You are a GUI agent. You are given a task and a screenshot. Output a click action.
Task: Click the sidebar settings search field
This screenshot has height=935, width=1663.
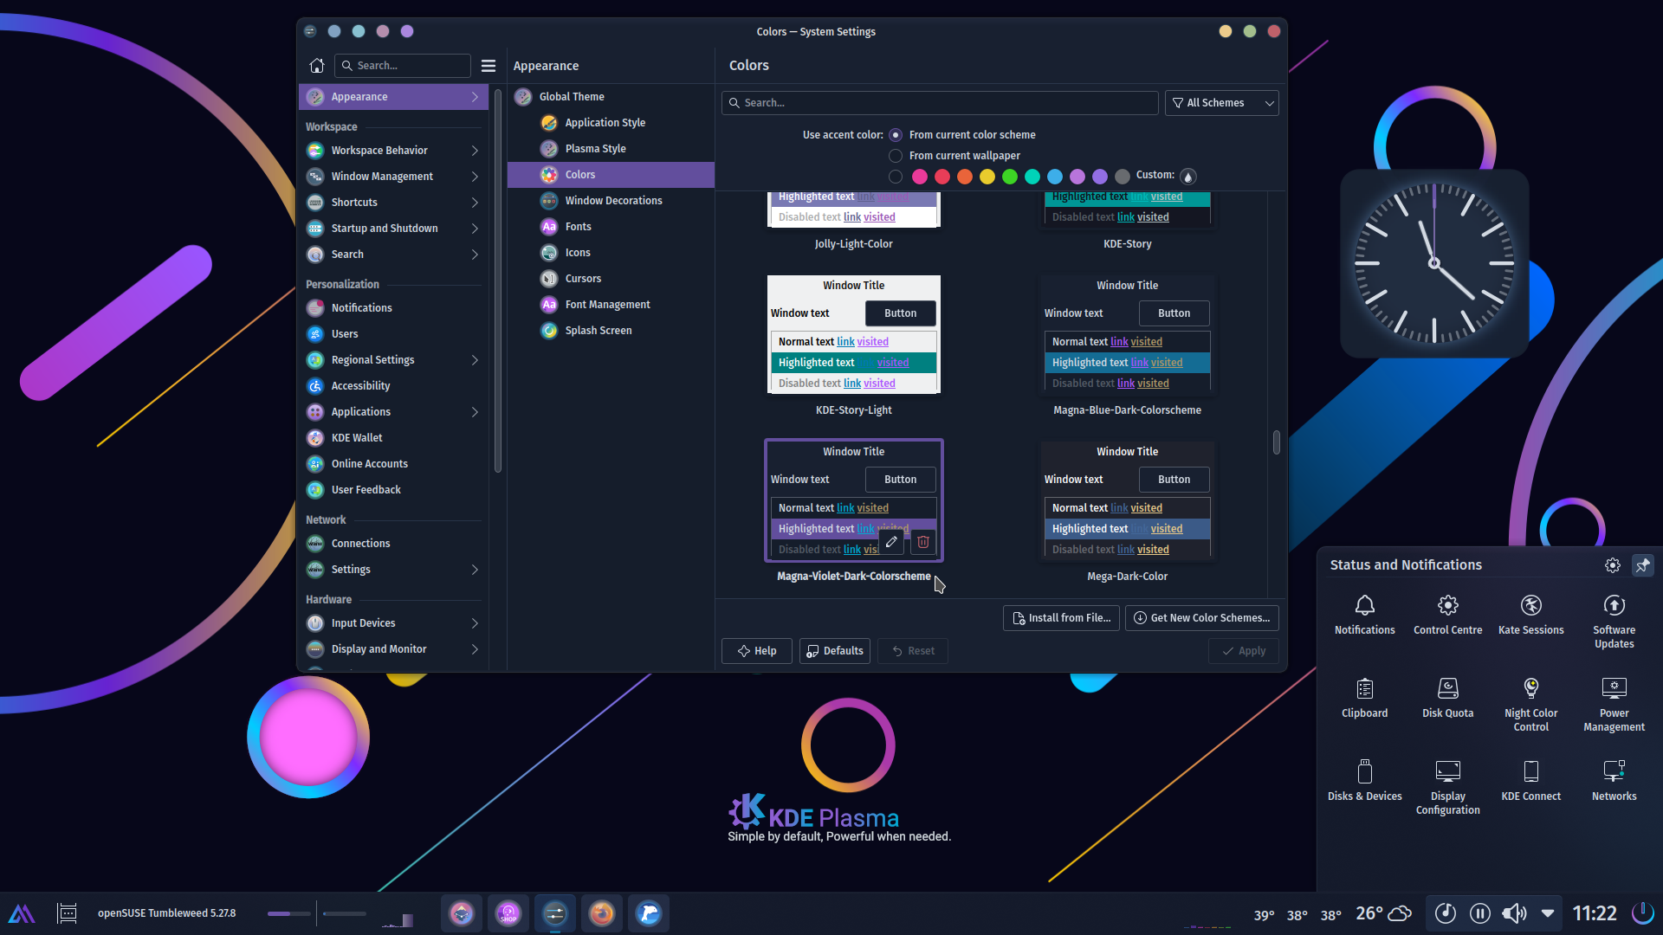pyautogui.click(x=403, y=66)
